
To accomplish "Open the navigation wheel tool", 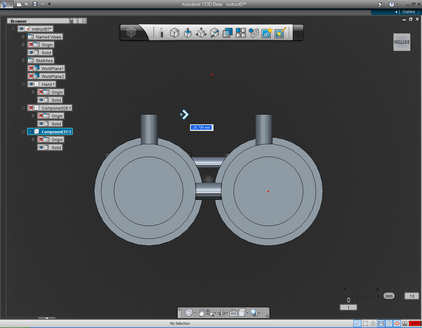I will [189, 313].
